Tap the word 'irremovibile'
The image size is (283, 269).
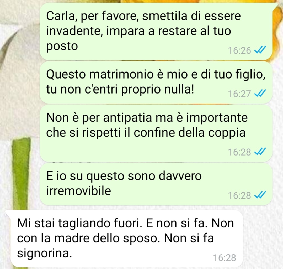tap(78, 191)
